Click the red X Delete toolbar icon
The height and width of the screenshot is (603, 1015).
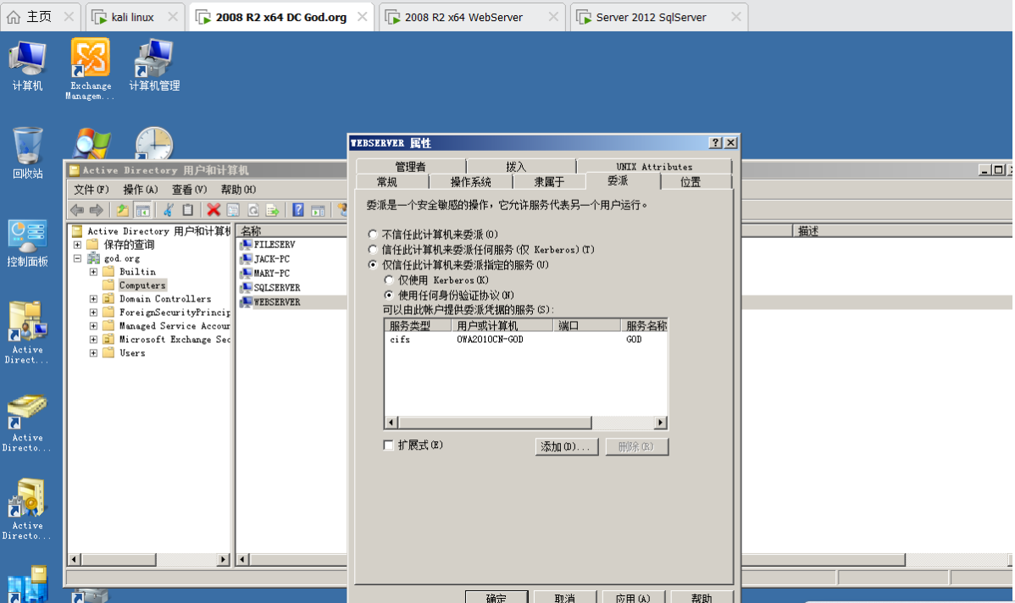click(x=214, y=210)
